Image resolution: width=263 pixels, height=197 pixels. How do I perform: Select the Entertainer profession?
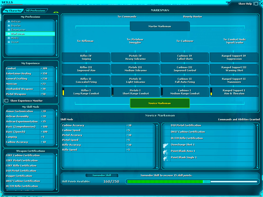(x=30, y=30)
